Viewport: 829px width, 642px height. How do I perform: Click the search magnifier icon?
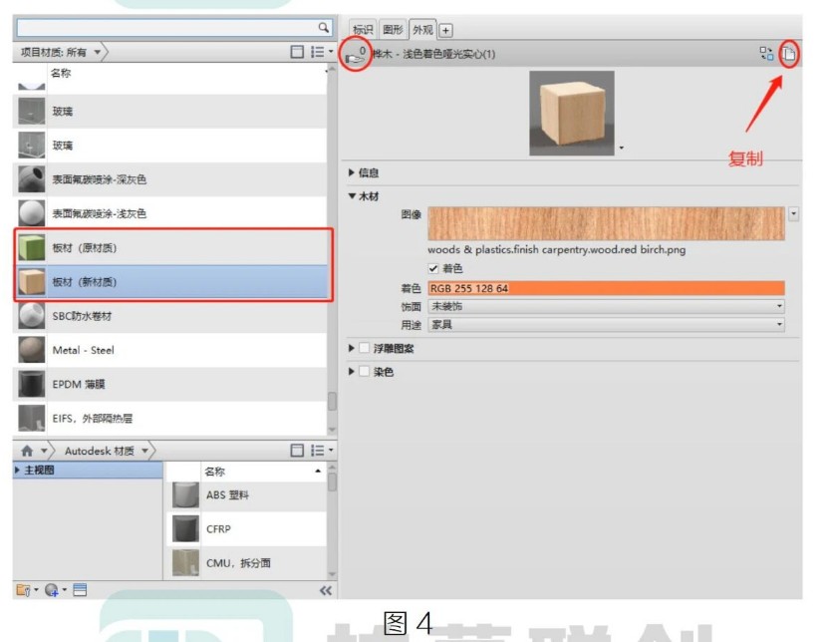(x=323, y=27)
